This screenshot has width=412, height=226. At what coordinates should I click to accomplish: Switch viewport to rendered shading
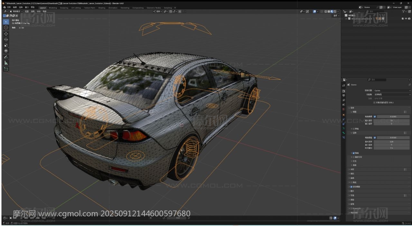335,12
